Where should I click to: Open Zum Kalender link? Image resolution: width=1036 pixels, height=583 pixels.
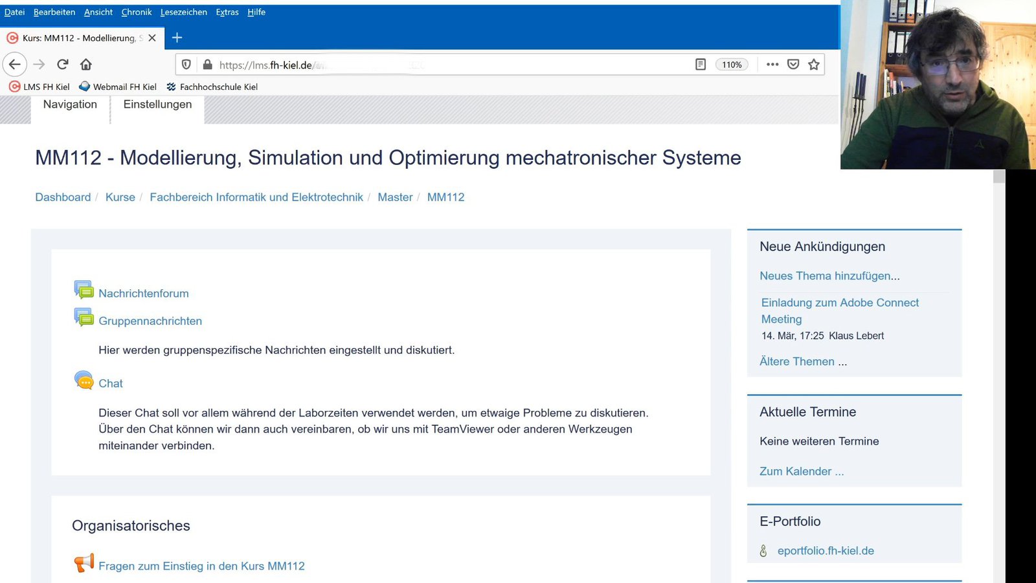(x=801, y=471)
